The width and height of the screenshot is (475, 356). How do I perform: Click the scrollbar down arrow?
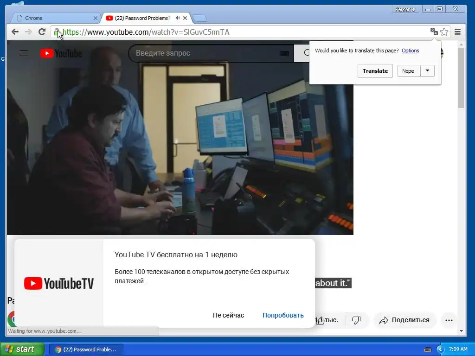(x=461, y=331)
